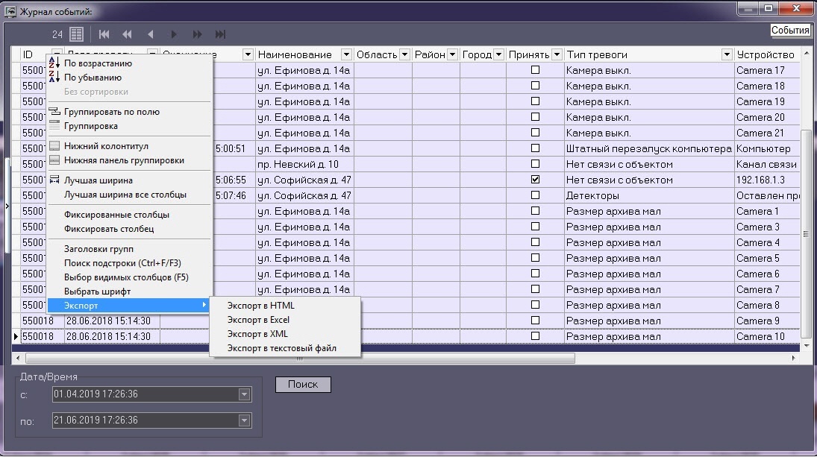Jump to last page navigation icon
Viewport: 817px width, 457px height.
tap(220, 34)
